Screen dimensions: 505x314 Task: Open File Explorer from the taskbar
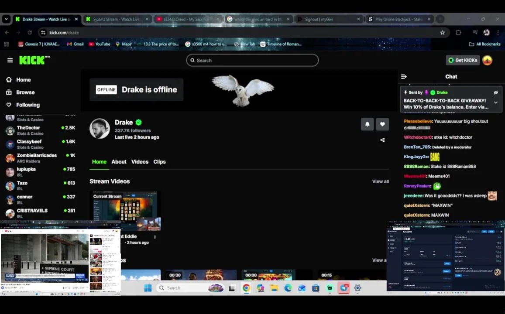click(274, 288)
